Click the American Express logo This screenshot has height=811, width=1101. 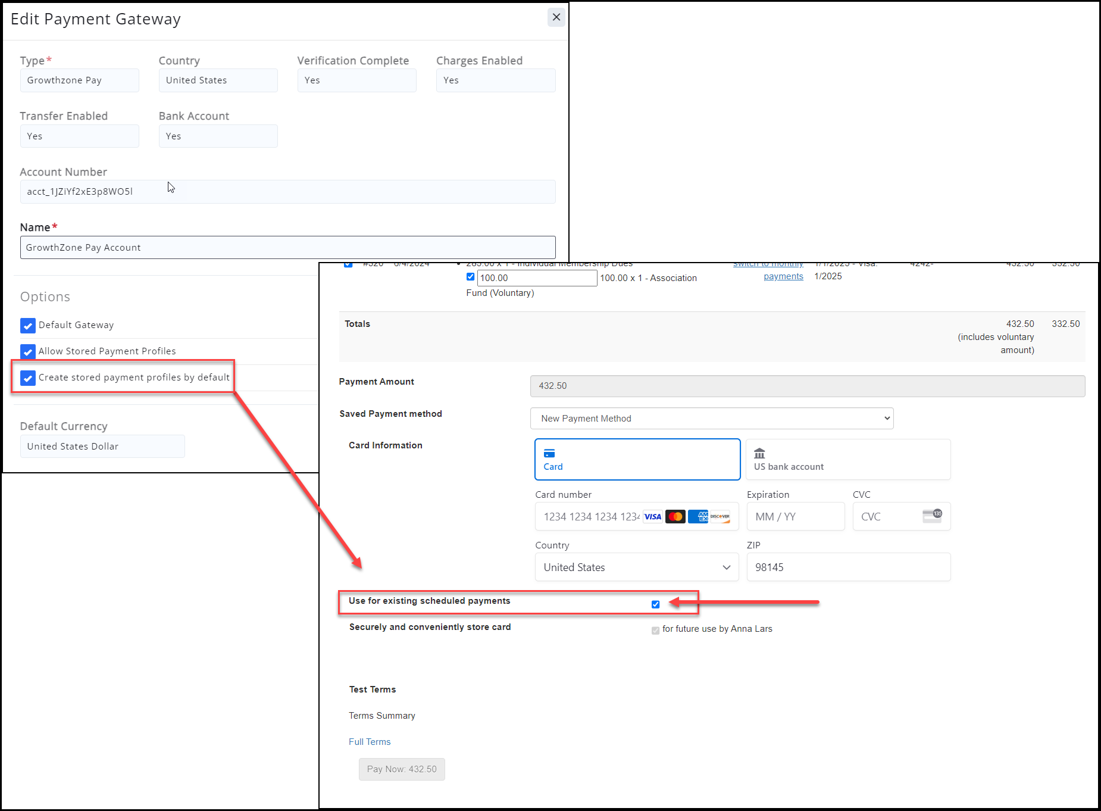pos(698,517)
